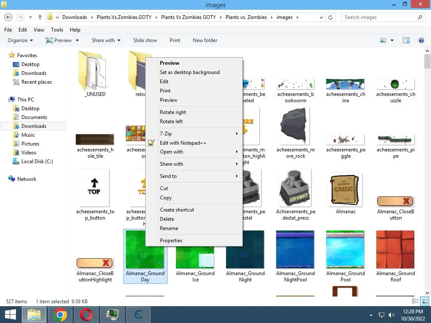The image size is (431, 323).
Task: Choose bold Preview in context menu
Action: click(169, 63)
